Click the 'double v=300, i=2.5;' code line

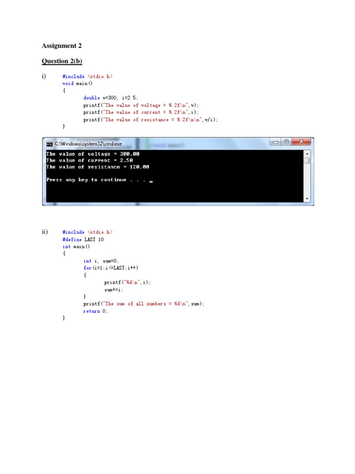coord(110,98)
